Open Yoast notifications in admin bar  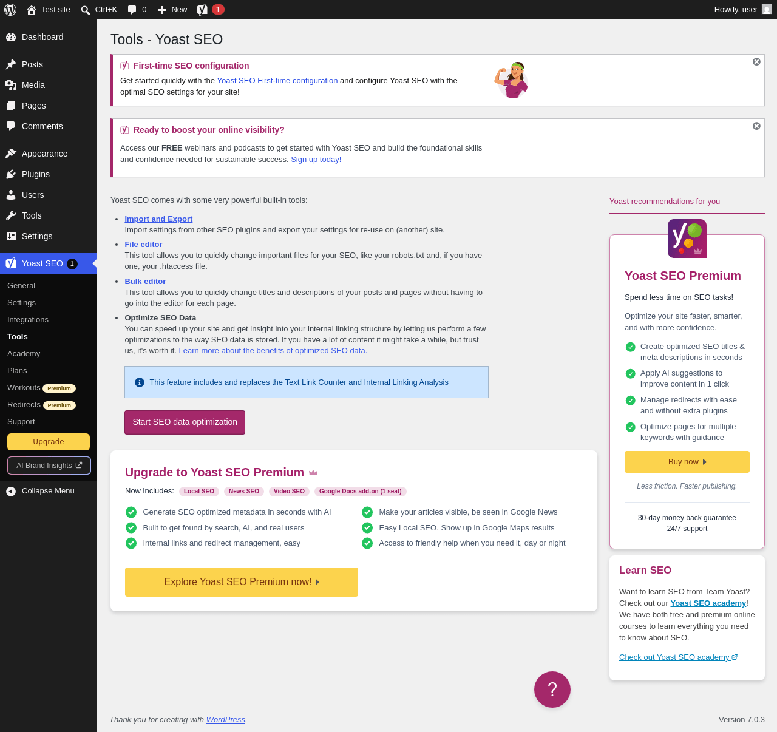pyautogui.click(x=211, y=10)
